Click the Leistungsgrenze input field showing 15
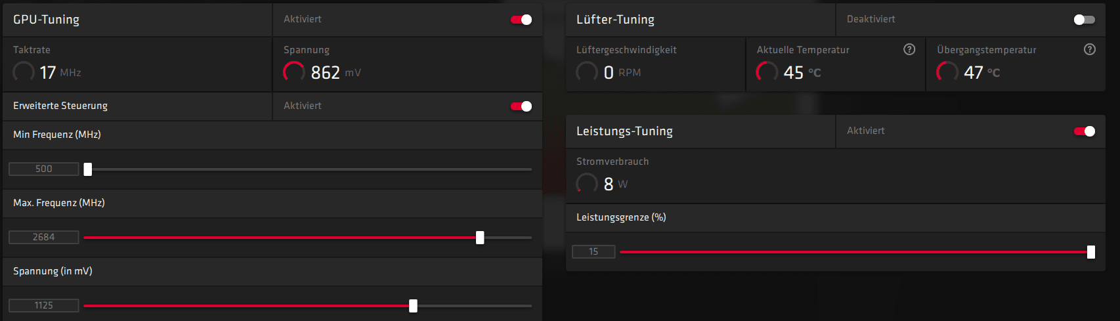Screen dimensions: 1120x321 tap(593, 252)
